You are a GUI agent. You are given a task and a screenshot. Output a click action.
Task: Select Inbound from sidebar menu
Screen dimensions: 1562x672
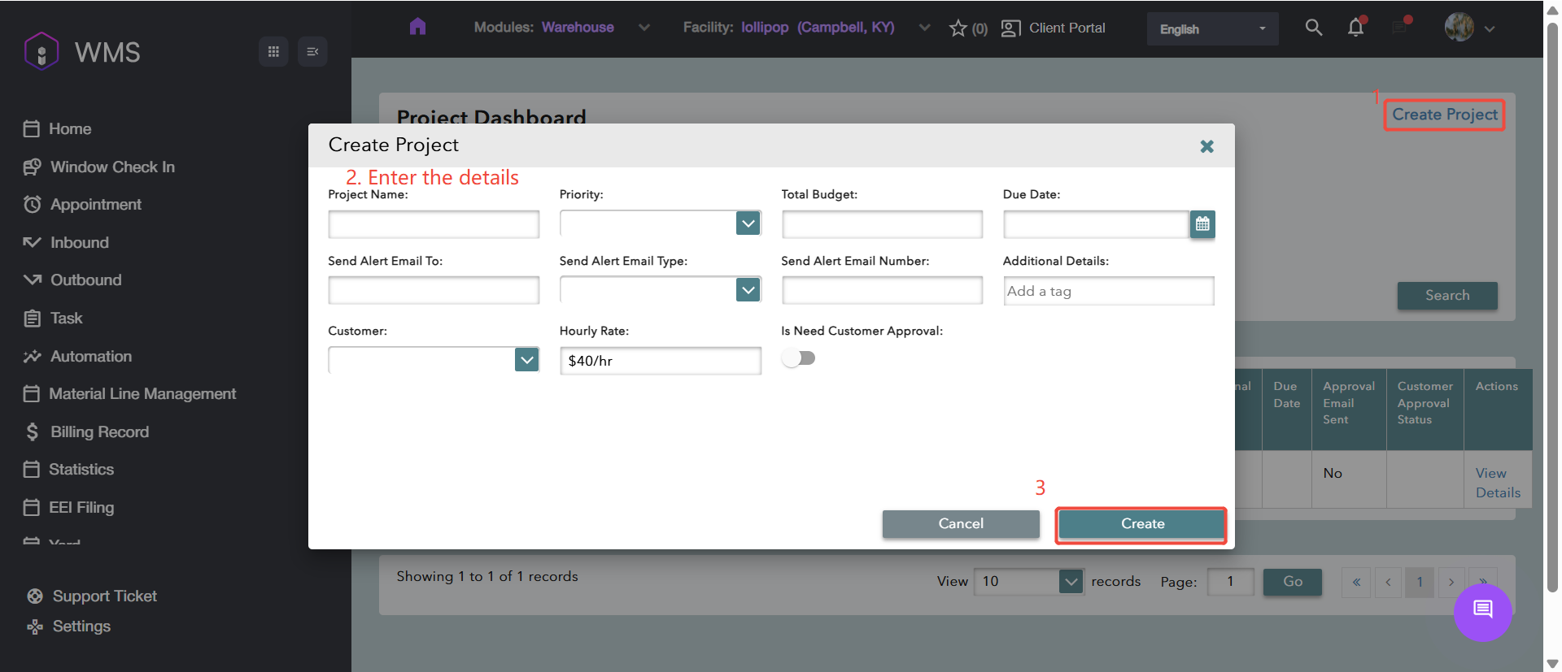(79, 242)
